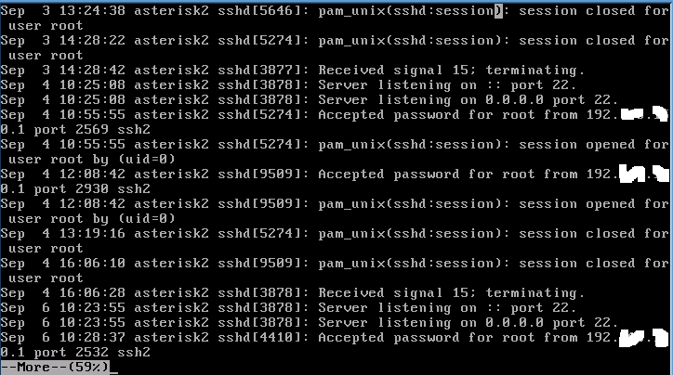Click "Accepted password" on the sshd[9509] line

pyautogui.click(x=379, y=175)
